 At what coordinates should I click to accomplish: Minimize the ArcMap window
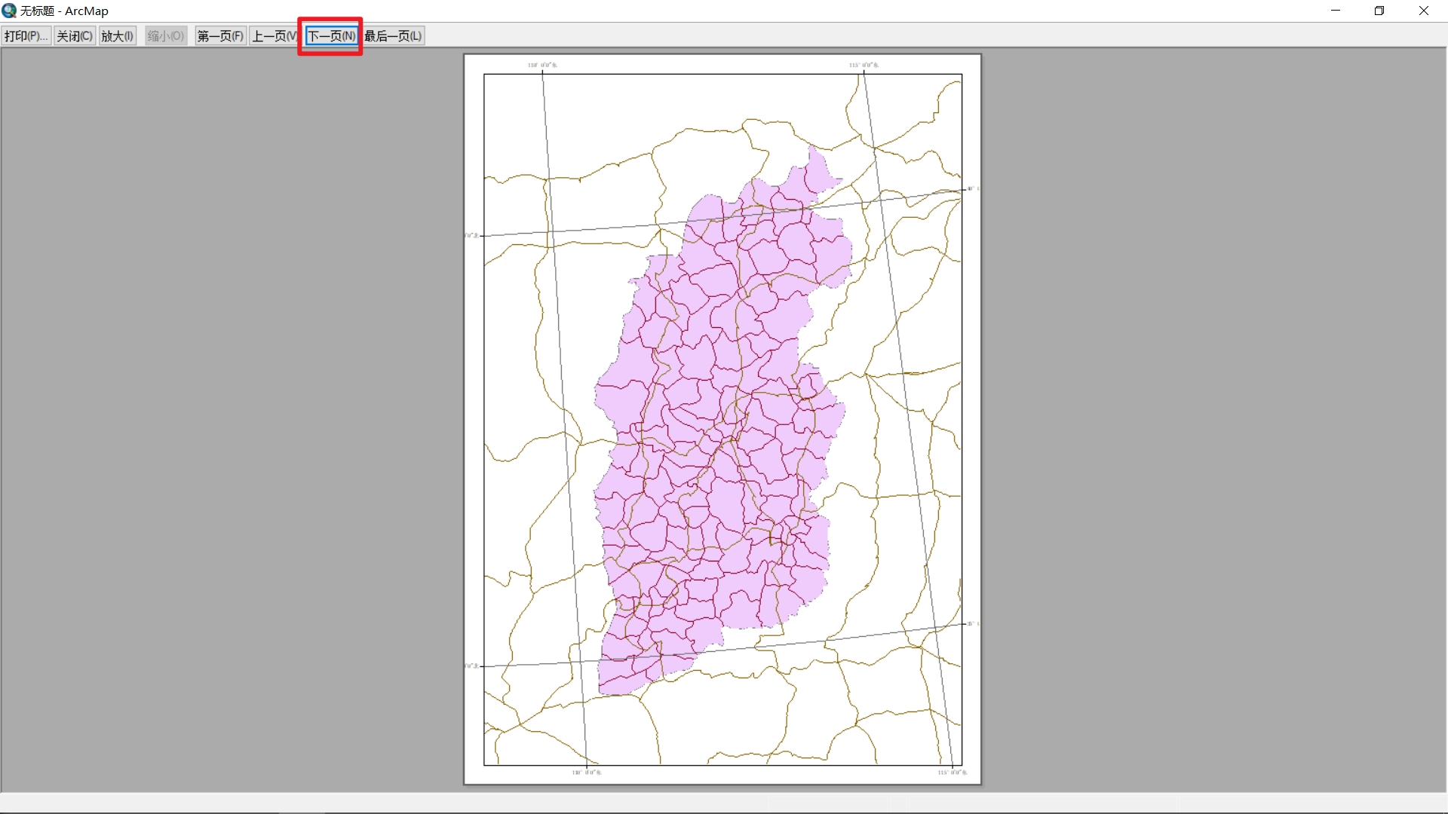[1336, 11]
